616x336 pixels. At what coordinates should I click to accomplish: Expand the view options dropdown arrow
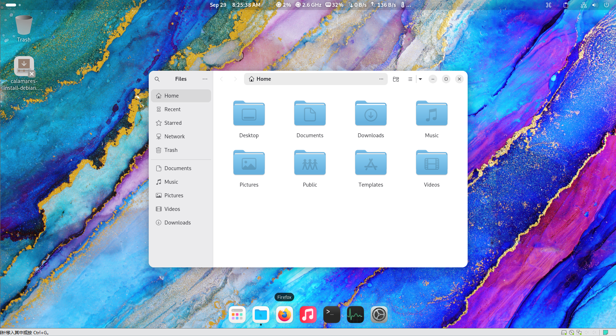click(420, 79)
